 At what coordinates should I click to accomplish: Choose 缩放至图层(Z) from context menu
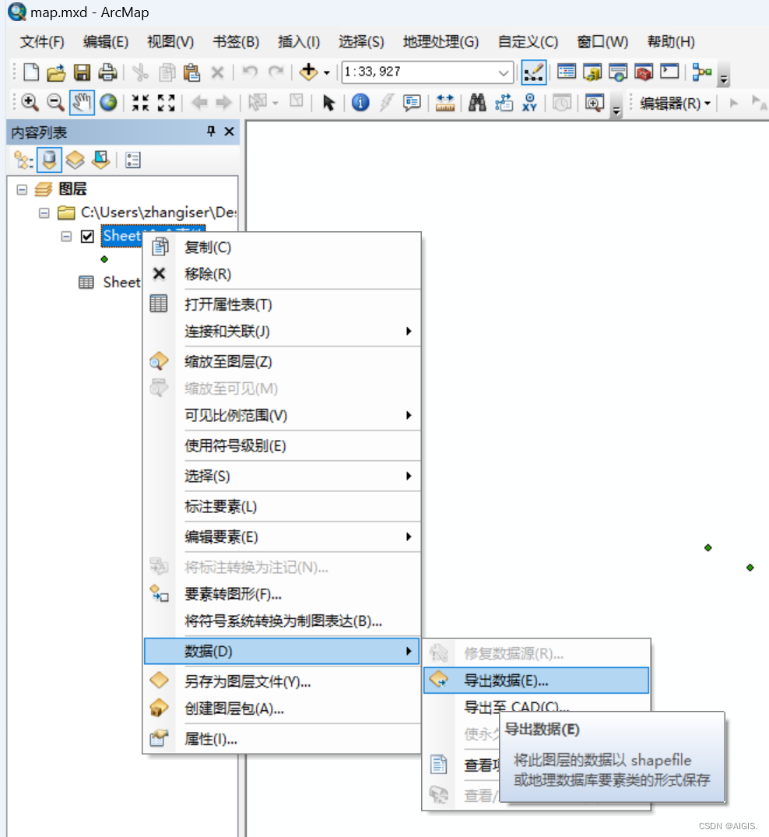(x=283, y=361)
